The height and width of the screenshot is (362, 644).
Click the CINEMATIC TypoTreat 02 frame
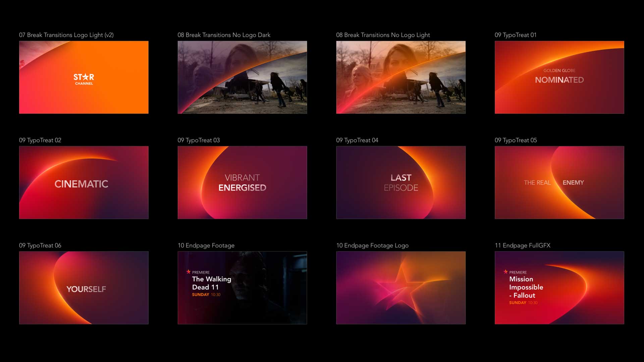84,183
